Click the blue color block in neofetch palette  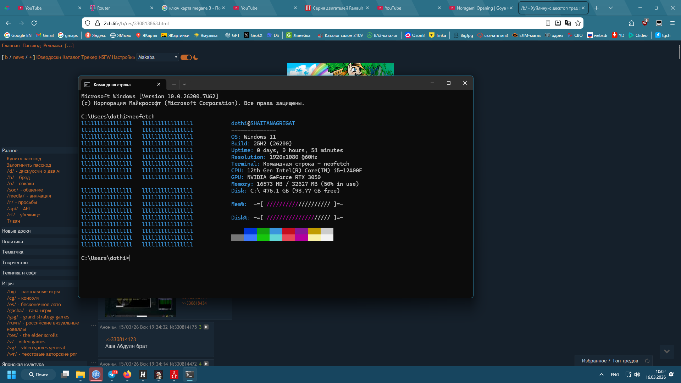point(250,231)
